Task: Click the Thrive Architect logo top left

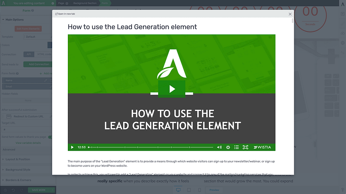Action: tap(3, 3)
